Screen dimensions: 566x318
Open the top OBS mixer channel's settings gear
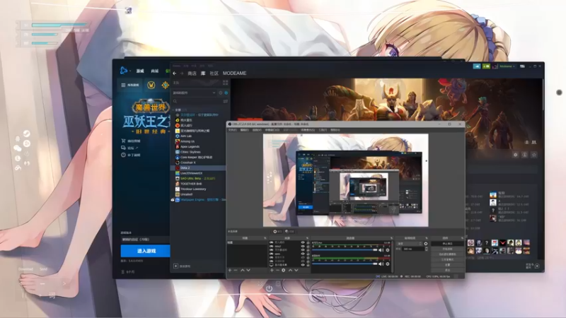click(388, 250)
